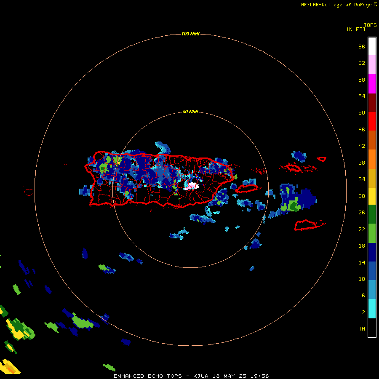Screen dimensions: 379x379
Task: Select the medium blue legend swatch
Action: point(372,271)
